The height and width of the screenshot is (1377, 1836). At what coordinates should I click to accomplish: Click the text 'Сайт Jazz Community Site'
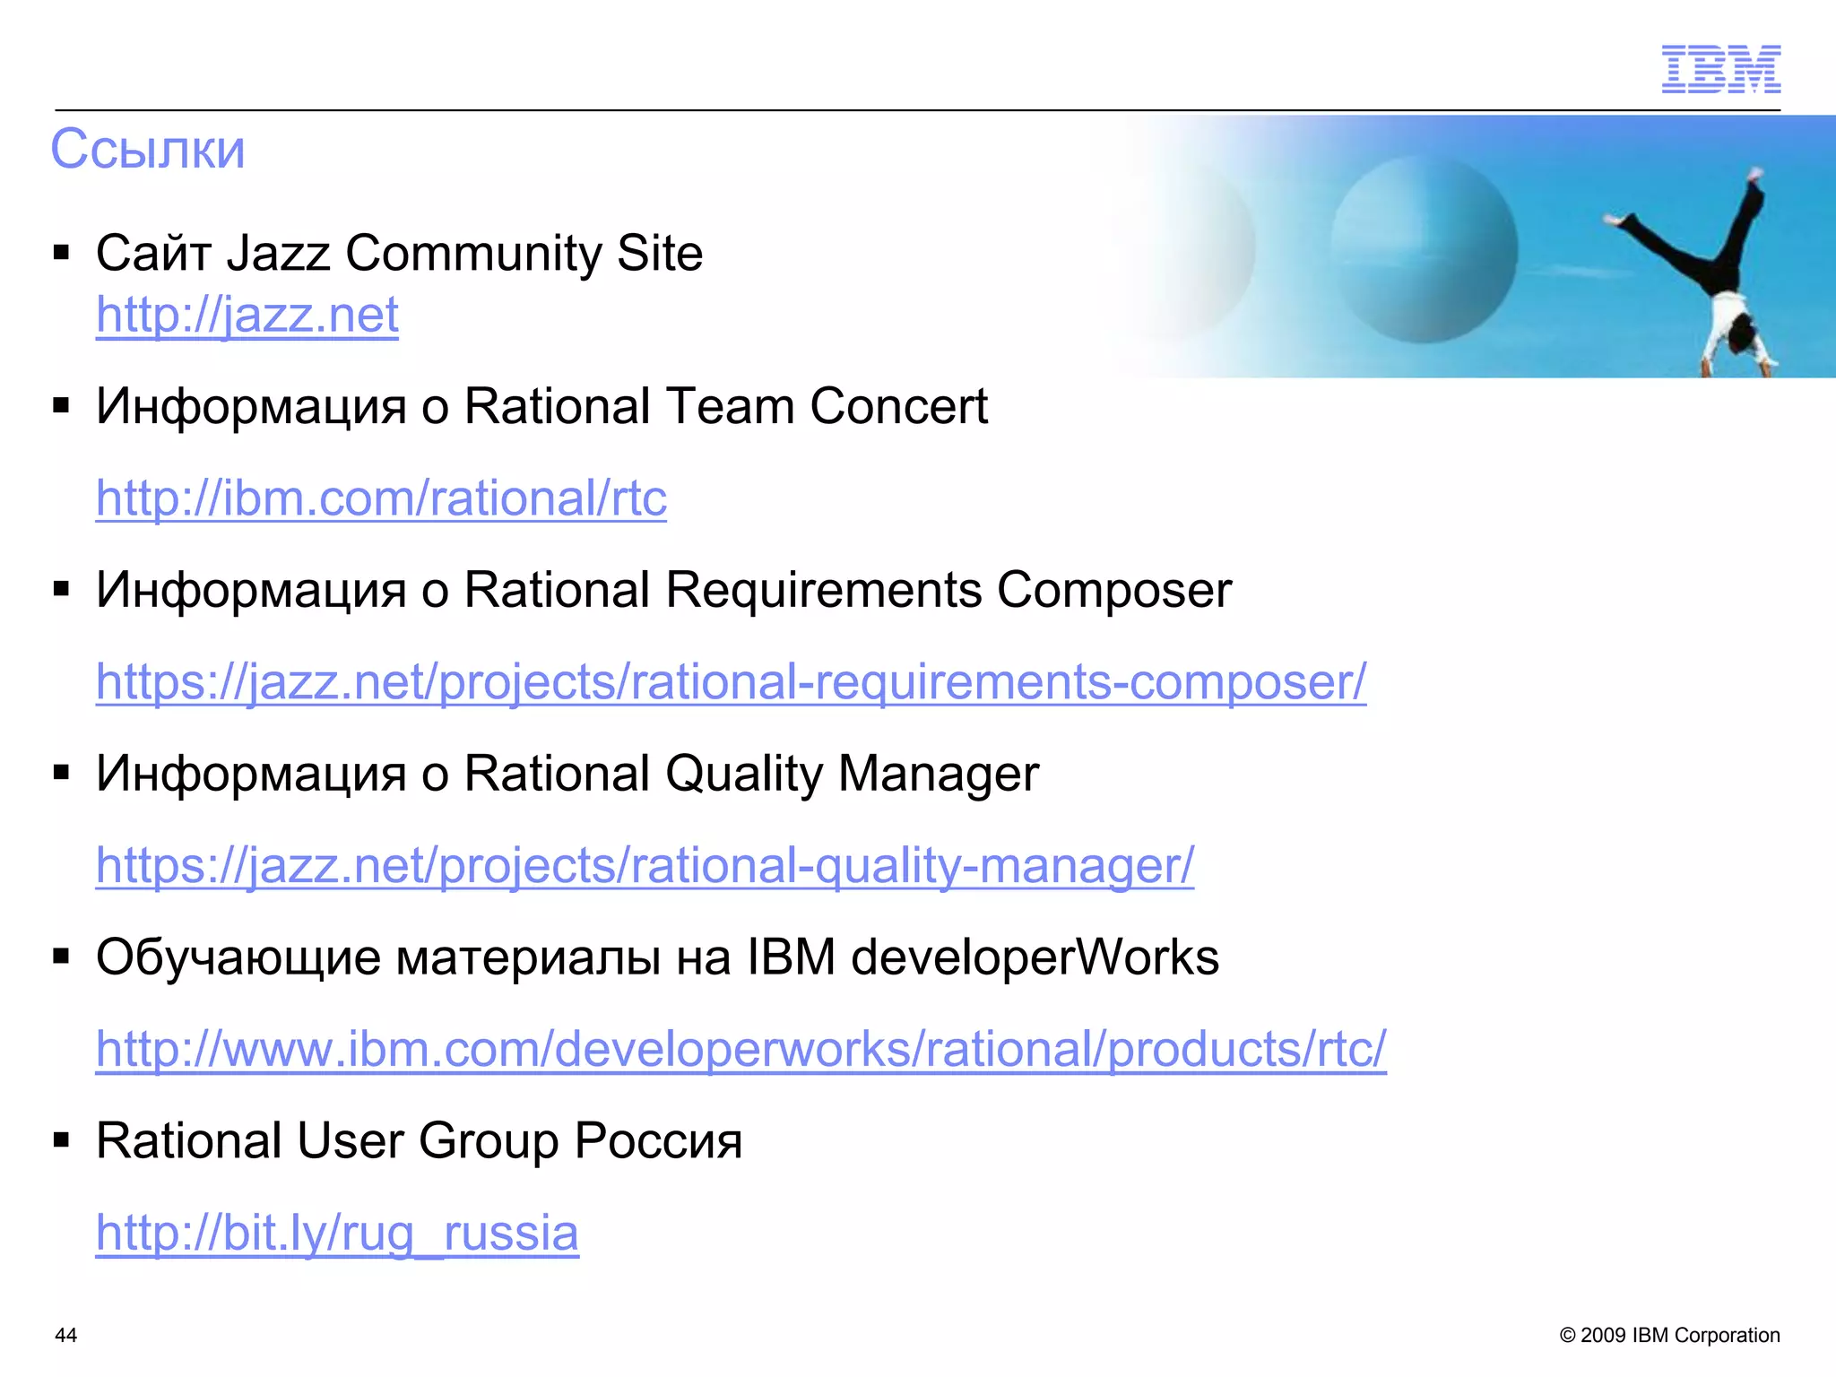399,253
